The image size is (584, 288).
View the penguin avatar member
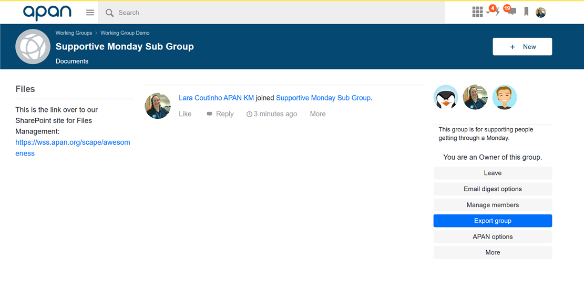(x=446, y=97)
